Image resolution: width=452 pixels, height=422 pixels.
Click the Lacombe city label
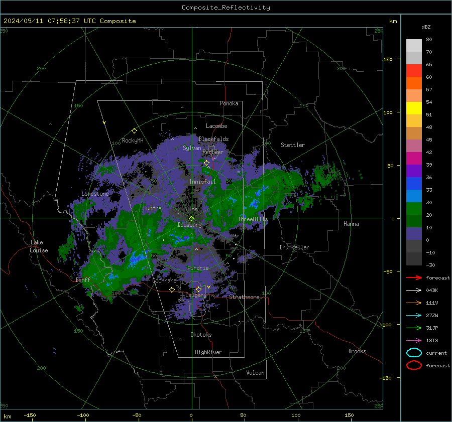point(216,126)
